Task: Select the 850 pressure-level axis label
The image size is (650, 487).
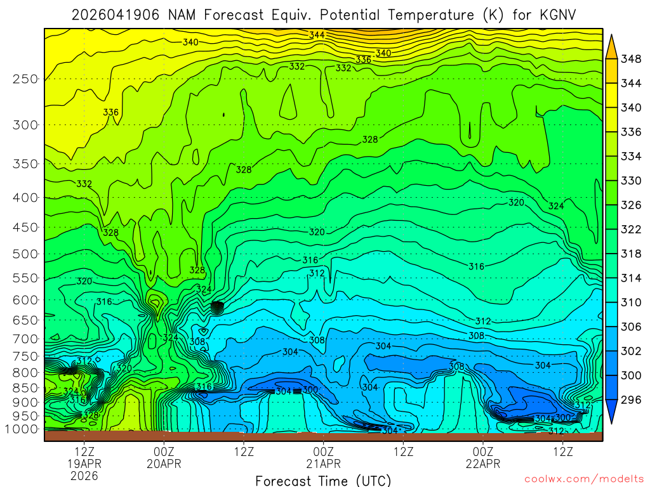Action: click(x=25, y=388)
